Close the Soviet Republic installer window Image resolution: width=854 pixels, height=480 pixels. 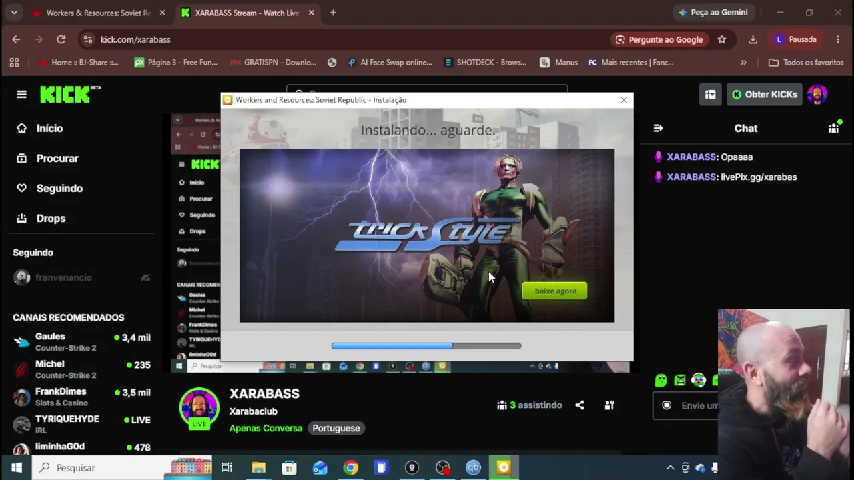coord(624,100)
